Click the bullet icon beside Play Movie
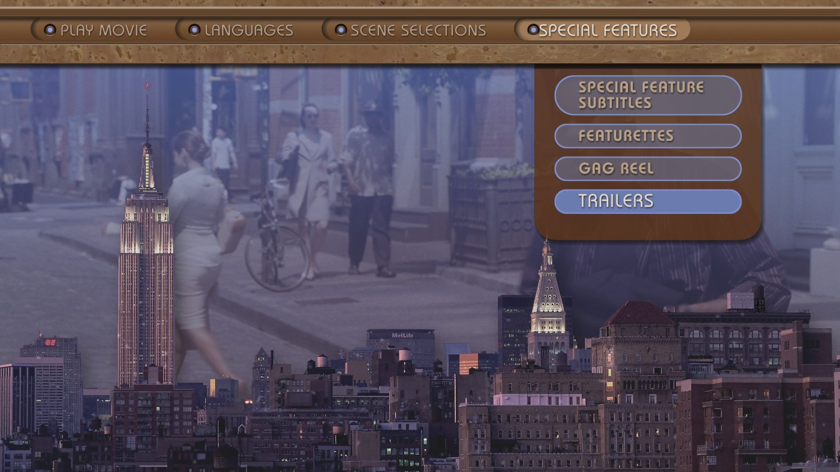840x472 pixels. [x=50, y=30]
